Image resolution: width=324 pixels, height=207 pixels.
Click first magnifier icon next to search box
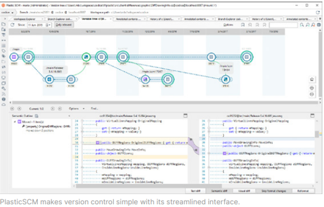pos(302,25)
